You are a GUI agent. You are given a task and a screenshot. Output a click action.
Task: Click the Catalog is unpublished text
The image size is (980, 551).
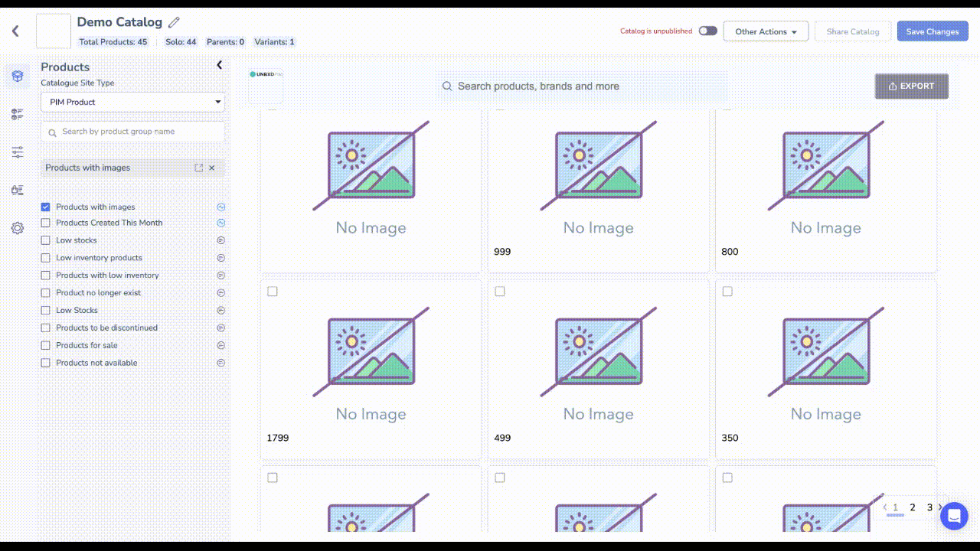656,31
